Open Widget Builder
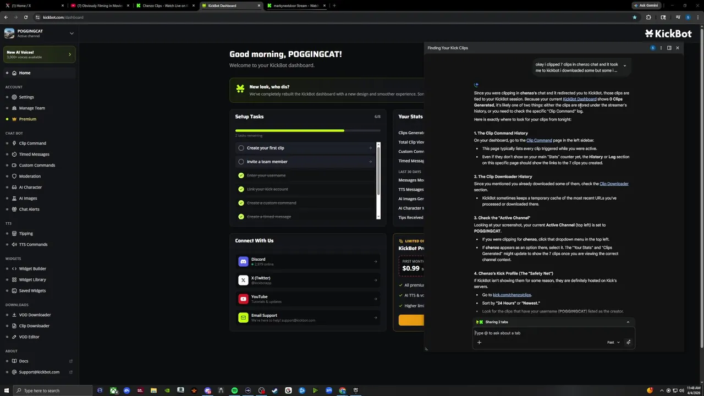The height and width of the screenshot is (396, 704). [38, 268]
